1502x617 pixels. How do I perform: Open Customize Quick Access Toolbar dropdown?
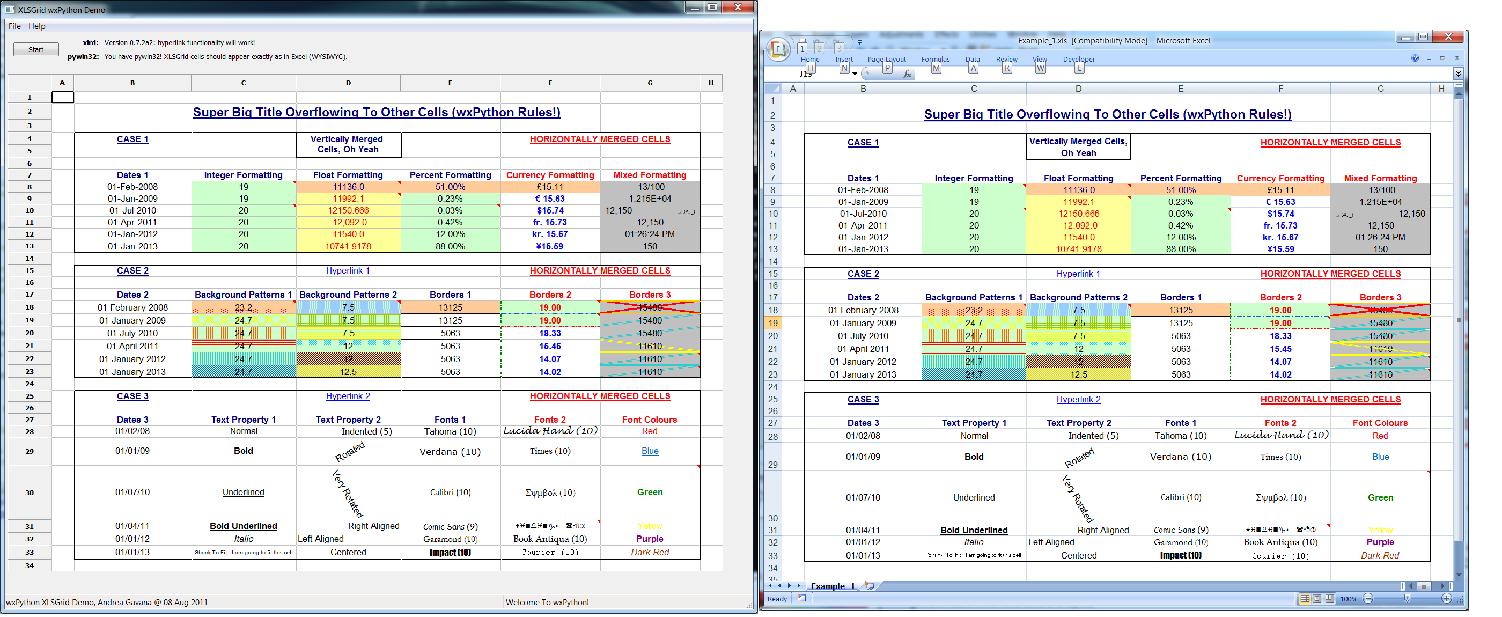pos(859,42)
